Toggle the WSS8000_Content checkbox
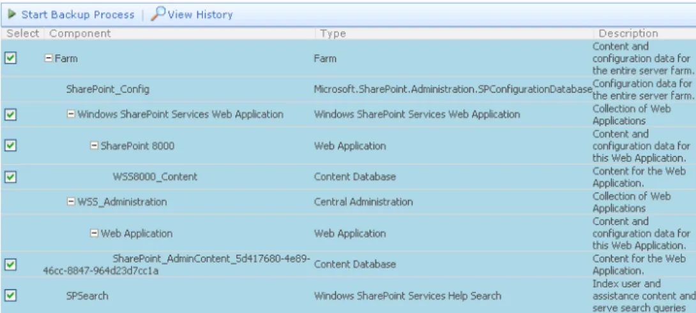696x313 pixels. (11, 177)
